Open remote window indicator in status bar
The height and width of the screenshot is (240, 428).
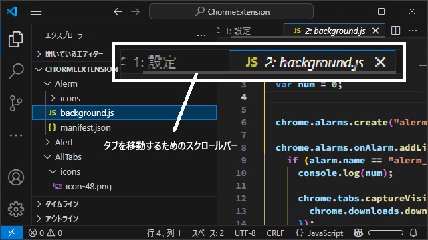pyautogui.click(x=11, y=233)
